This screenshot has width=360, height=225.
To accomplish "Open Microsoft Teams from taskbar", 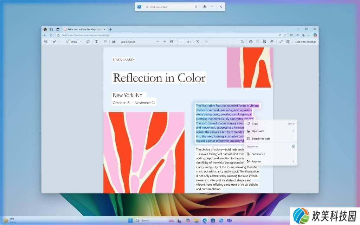I will 229,221.
